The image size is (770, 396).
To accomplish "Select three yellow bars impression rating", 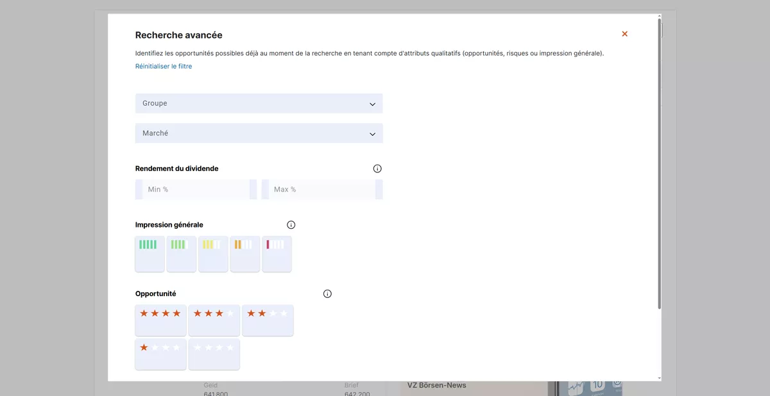I will [x=213, y=254].
